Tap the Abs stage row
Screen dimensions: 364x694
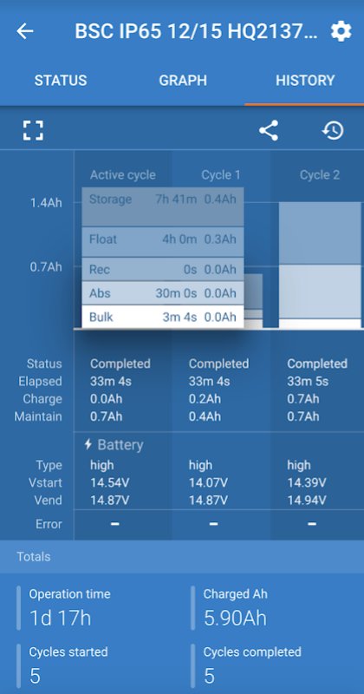163,293
